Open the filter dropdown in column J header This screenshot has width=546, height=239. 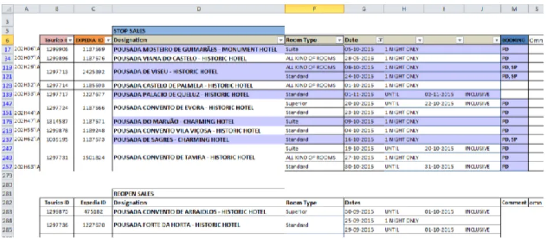(x=497, y=40)
